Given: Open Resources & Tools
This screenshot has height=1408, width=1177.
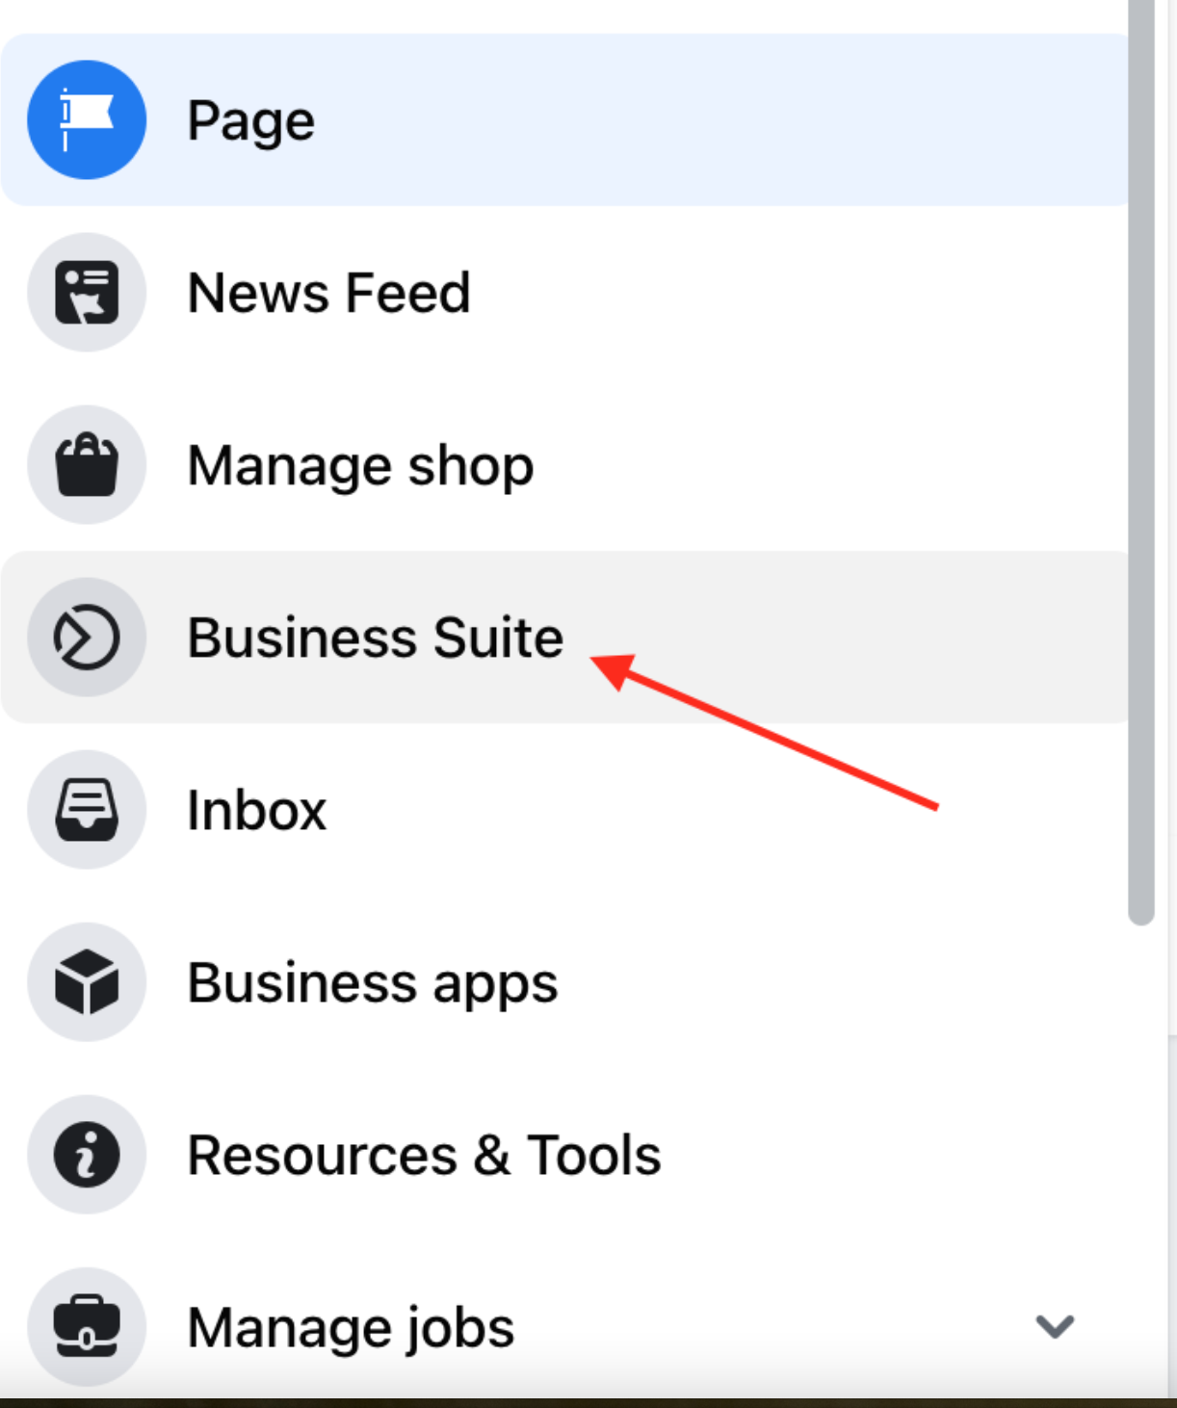Looking at the screenshot, I should 424,1155.
